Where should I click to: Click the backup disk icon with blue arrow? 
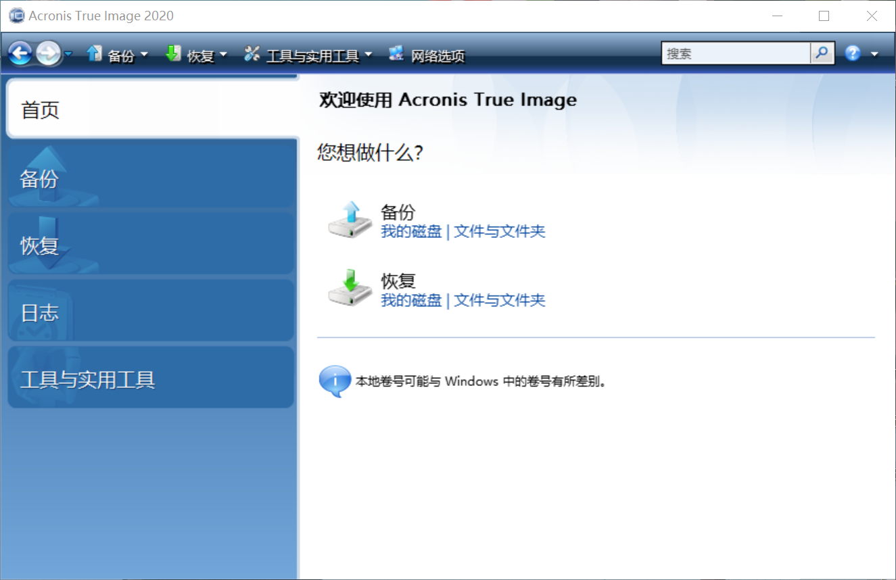[350, 220]
